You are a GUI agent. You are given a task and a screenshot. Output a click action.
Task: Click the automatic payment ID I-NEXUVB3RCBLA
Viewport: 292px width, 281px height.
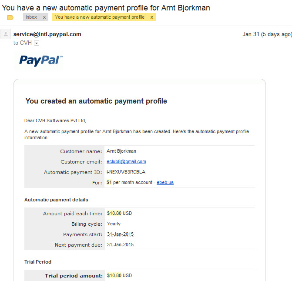pos(126,172)
